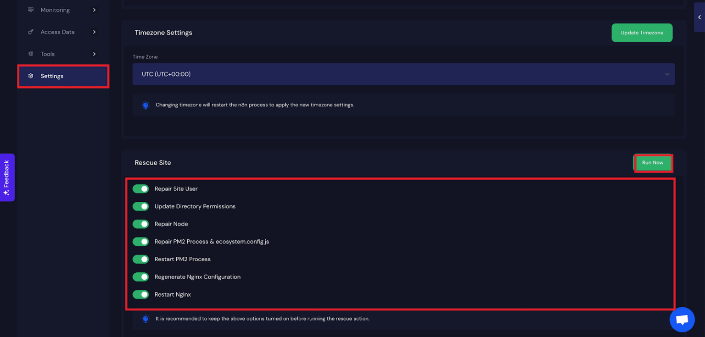705x337 pixels.
Task: Open the Time Zone dropdown
Action: pyautogui.click(x=403, y=74)
